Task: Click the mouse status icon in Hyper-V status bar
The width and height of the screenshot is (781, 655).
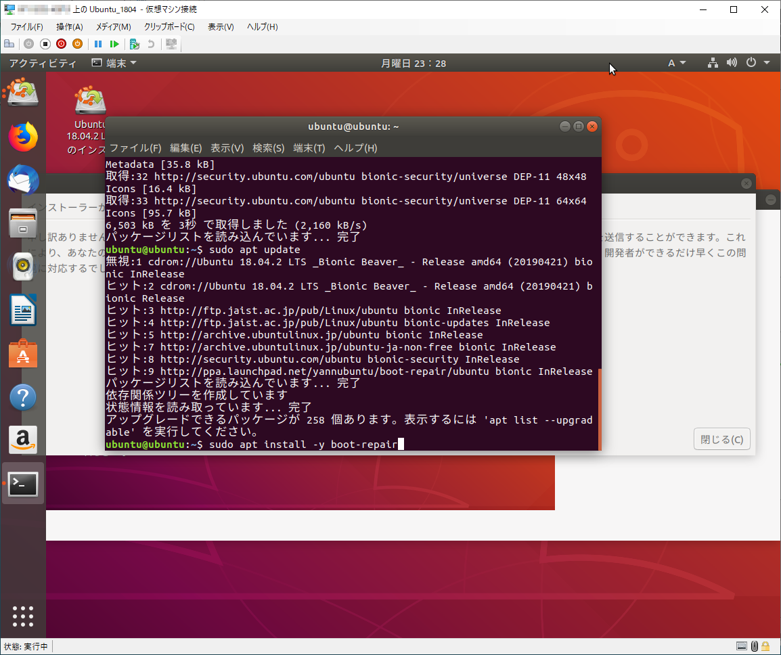Action: tap(755, 646)
